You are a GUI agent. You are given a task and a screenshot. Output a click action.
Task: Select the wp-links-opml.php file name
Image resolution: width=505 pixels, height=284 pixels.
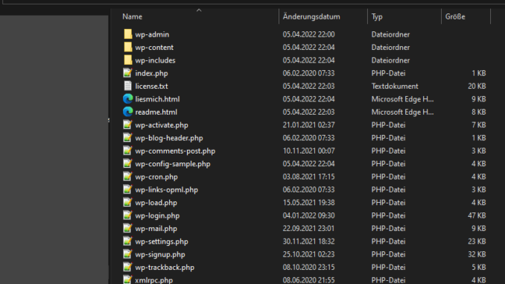(x=167, y=190)
